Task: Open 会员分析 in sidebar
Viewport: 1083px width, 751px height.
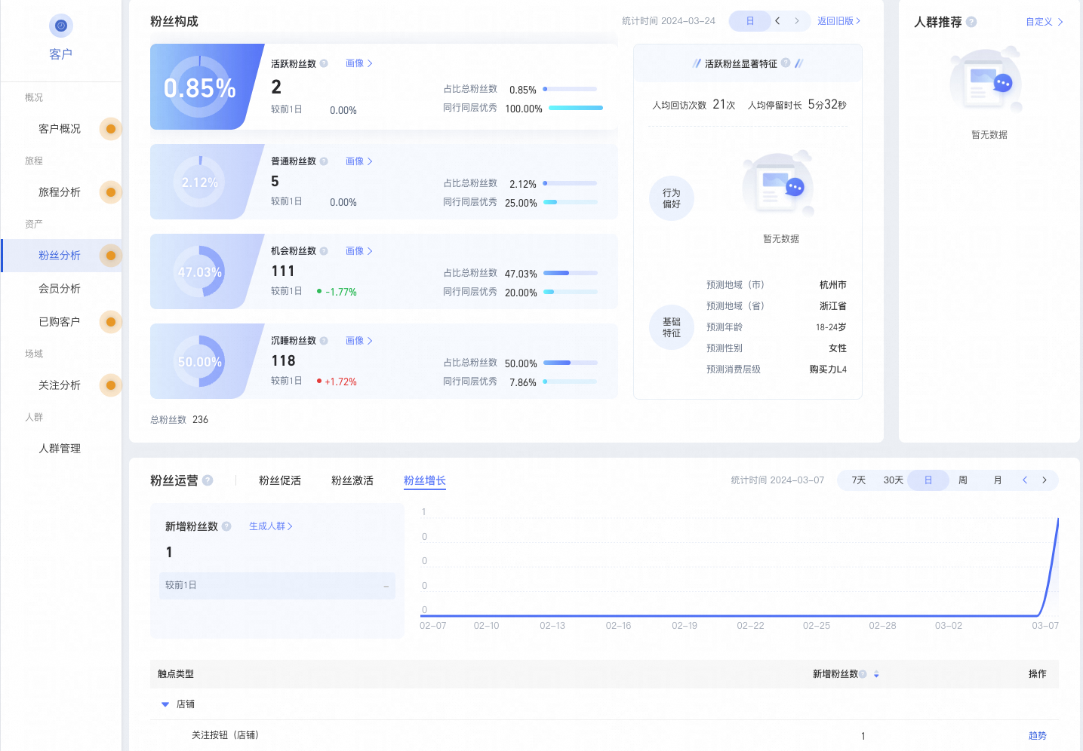Action: coord(60,289)
